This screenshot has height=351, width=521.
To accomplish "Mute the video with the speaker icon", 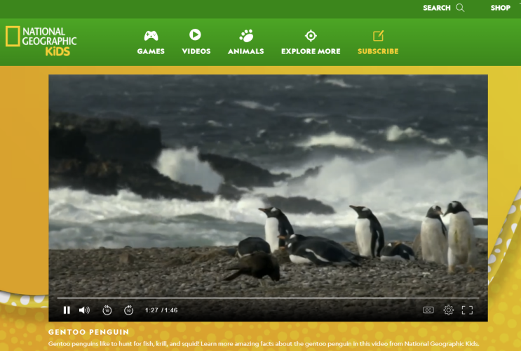I will (84, 310).
